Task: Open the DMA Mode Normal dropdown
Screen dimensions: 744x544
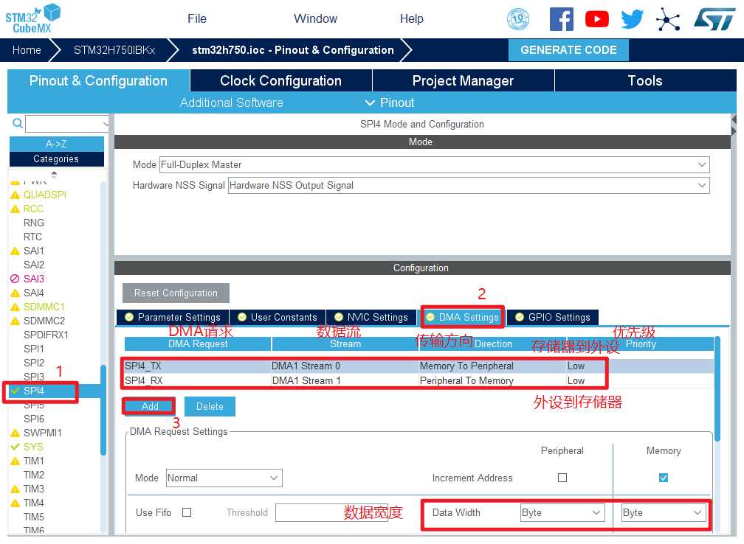Action: click(224, 478)
